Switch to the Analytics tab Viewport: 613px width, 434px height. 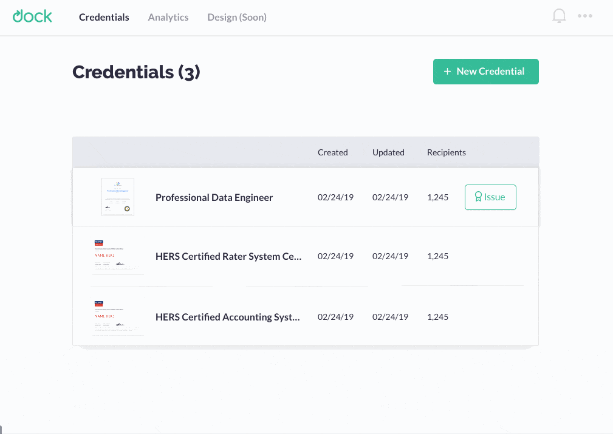(x=168, y=17)
